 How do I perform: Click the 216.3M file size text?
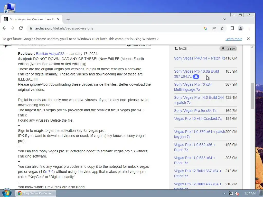(x=231, y=184)
